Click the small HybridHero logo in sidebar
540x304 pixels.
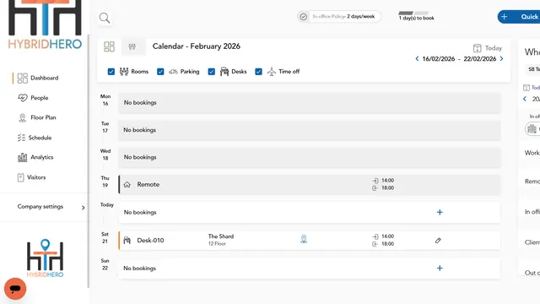[45, 258]
